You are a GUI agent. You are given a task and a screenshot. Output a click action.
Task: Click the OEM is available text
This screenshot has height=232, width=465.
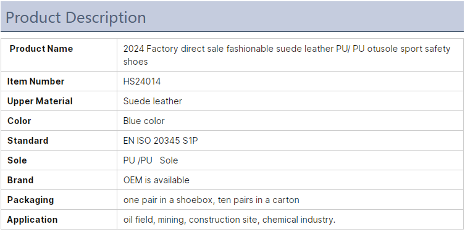156,180
